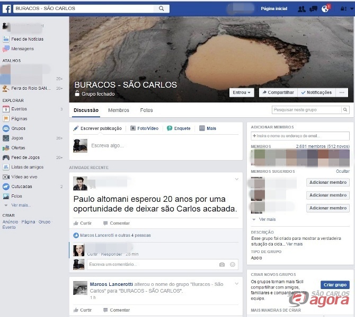Switch to the Fotos tab
Image resolution: width=355 pixels, height=317 pixels.
pos(146,110)
